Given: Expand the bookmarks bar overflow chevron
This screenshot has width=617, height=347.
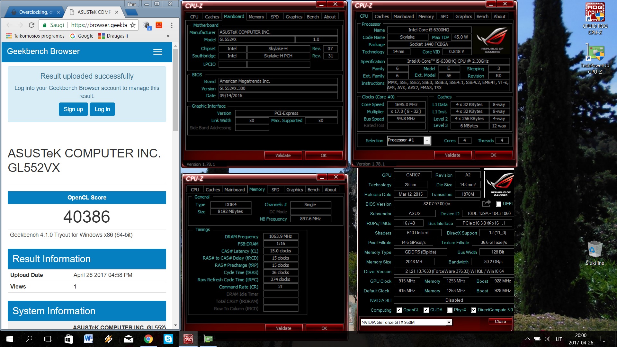Looking at the screenshot, I should 168,36.
